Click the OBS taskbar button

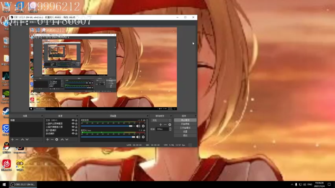(x=23, y=184)
